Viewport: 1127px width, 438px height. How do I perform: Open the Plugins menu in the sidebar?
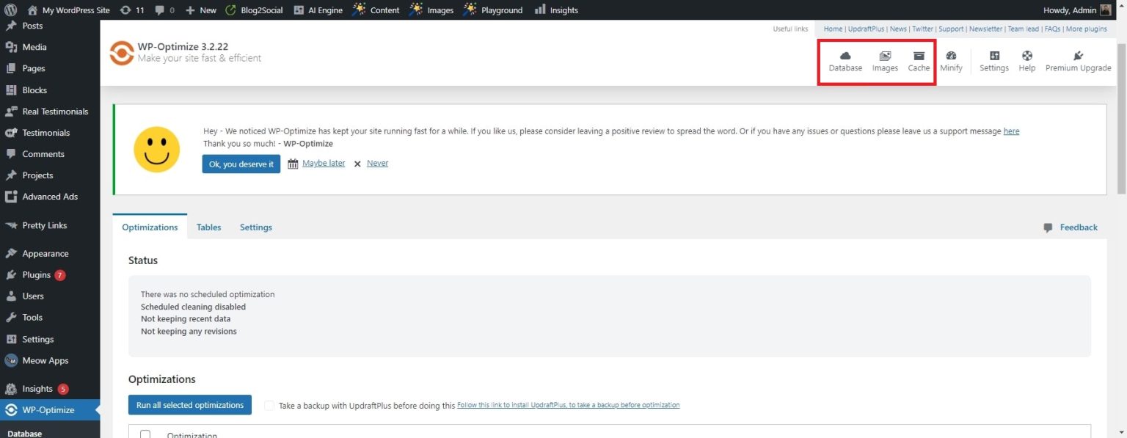(x=37, y=274)
